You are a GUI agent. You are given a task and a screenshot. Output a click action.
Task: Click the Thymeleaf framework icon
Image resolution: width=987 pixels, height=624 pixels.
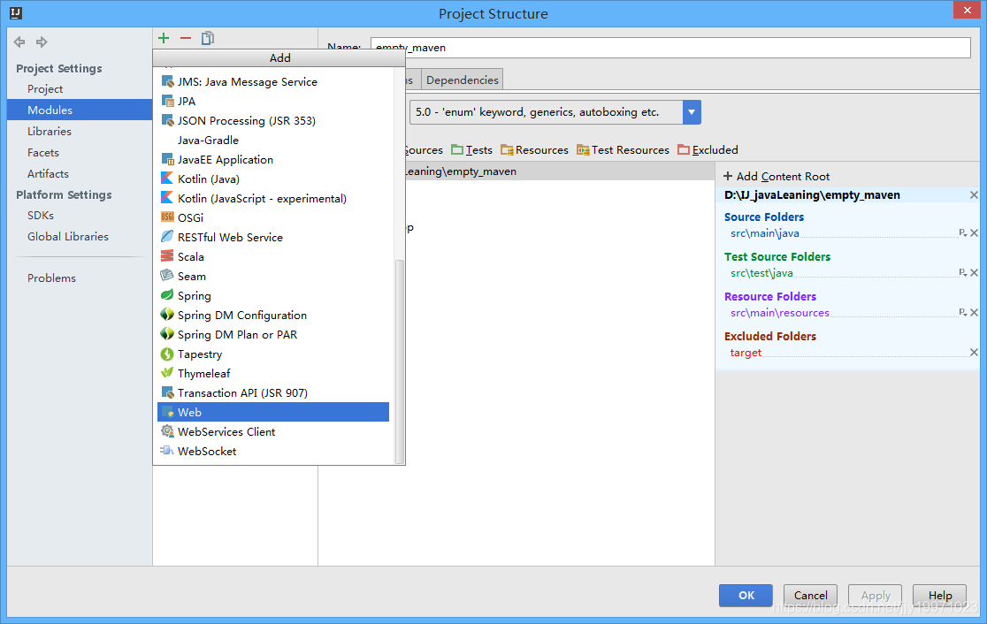coord(167,373)
